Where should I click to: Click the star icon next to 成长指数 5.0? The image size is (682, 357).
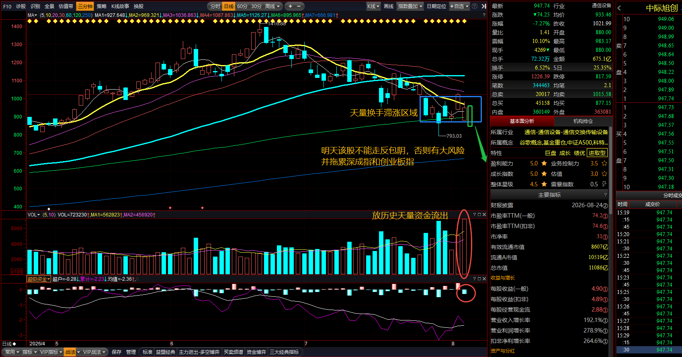coord(544,174)
